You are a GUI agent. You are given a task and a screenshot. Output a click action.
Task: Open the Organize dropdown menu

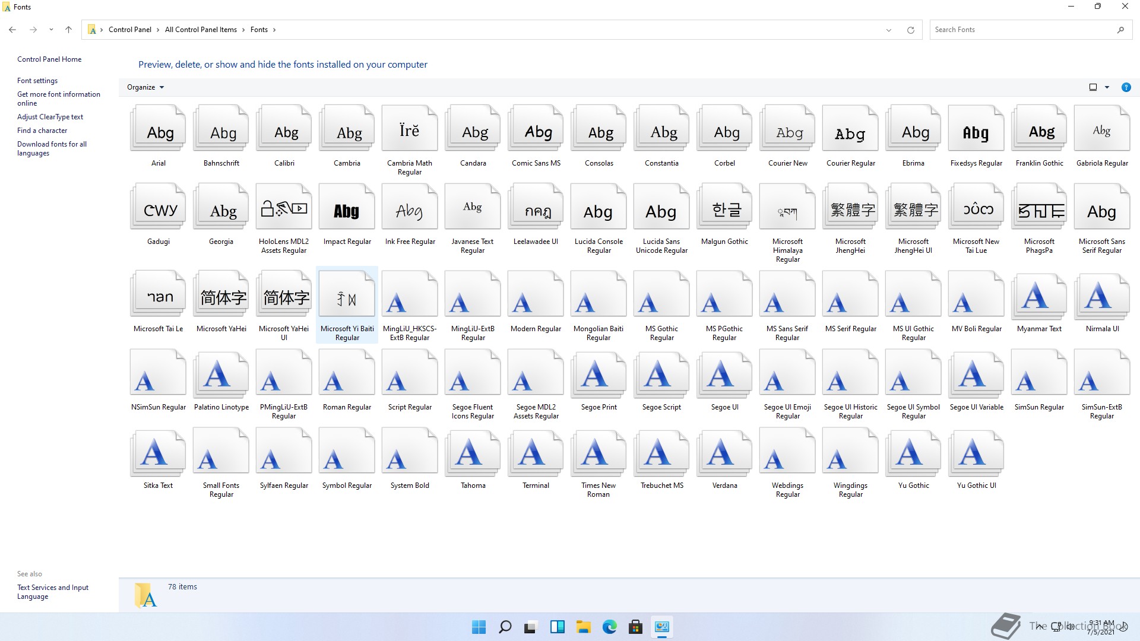145,87
